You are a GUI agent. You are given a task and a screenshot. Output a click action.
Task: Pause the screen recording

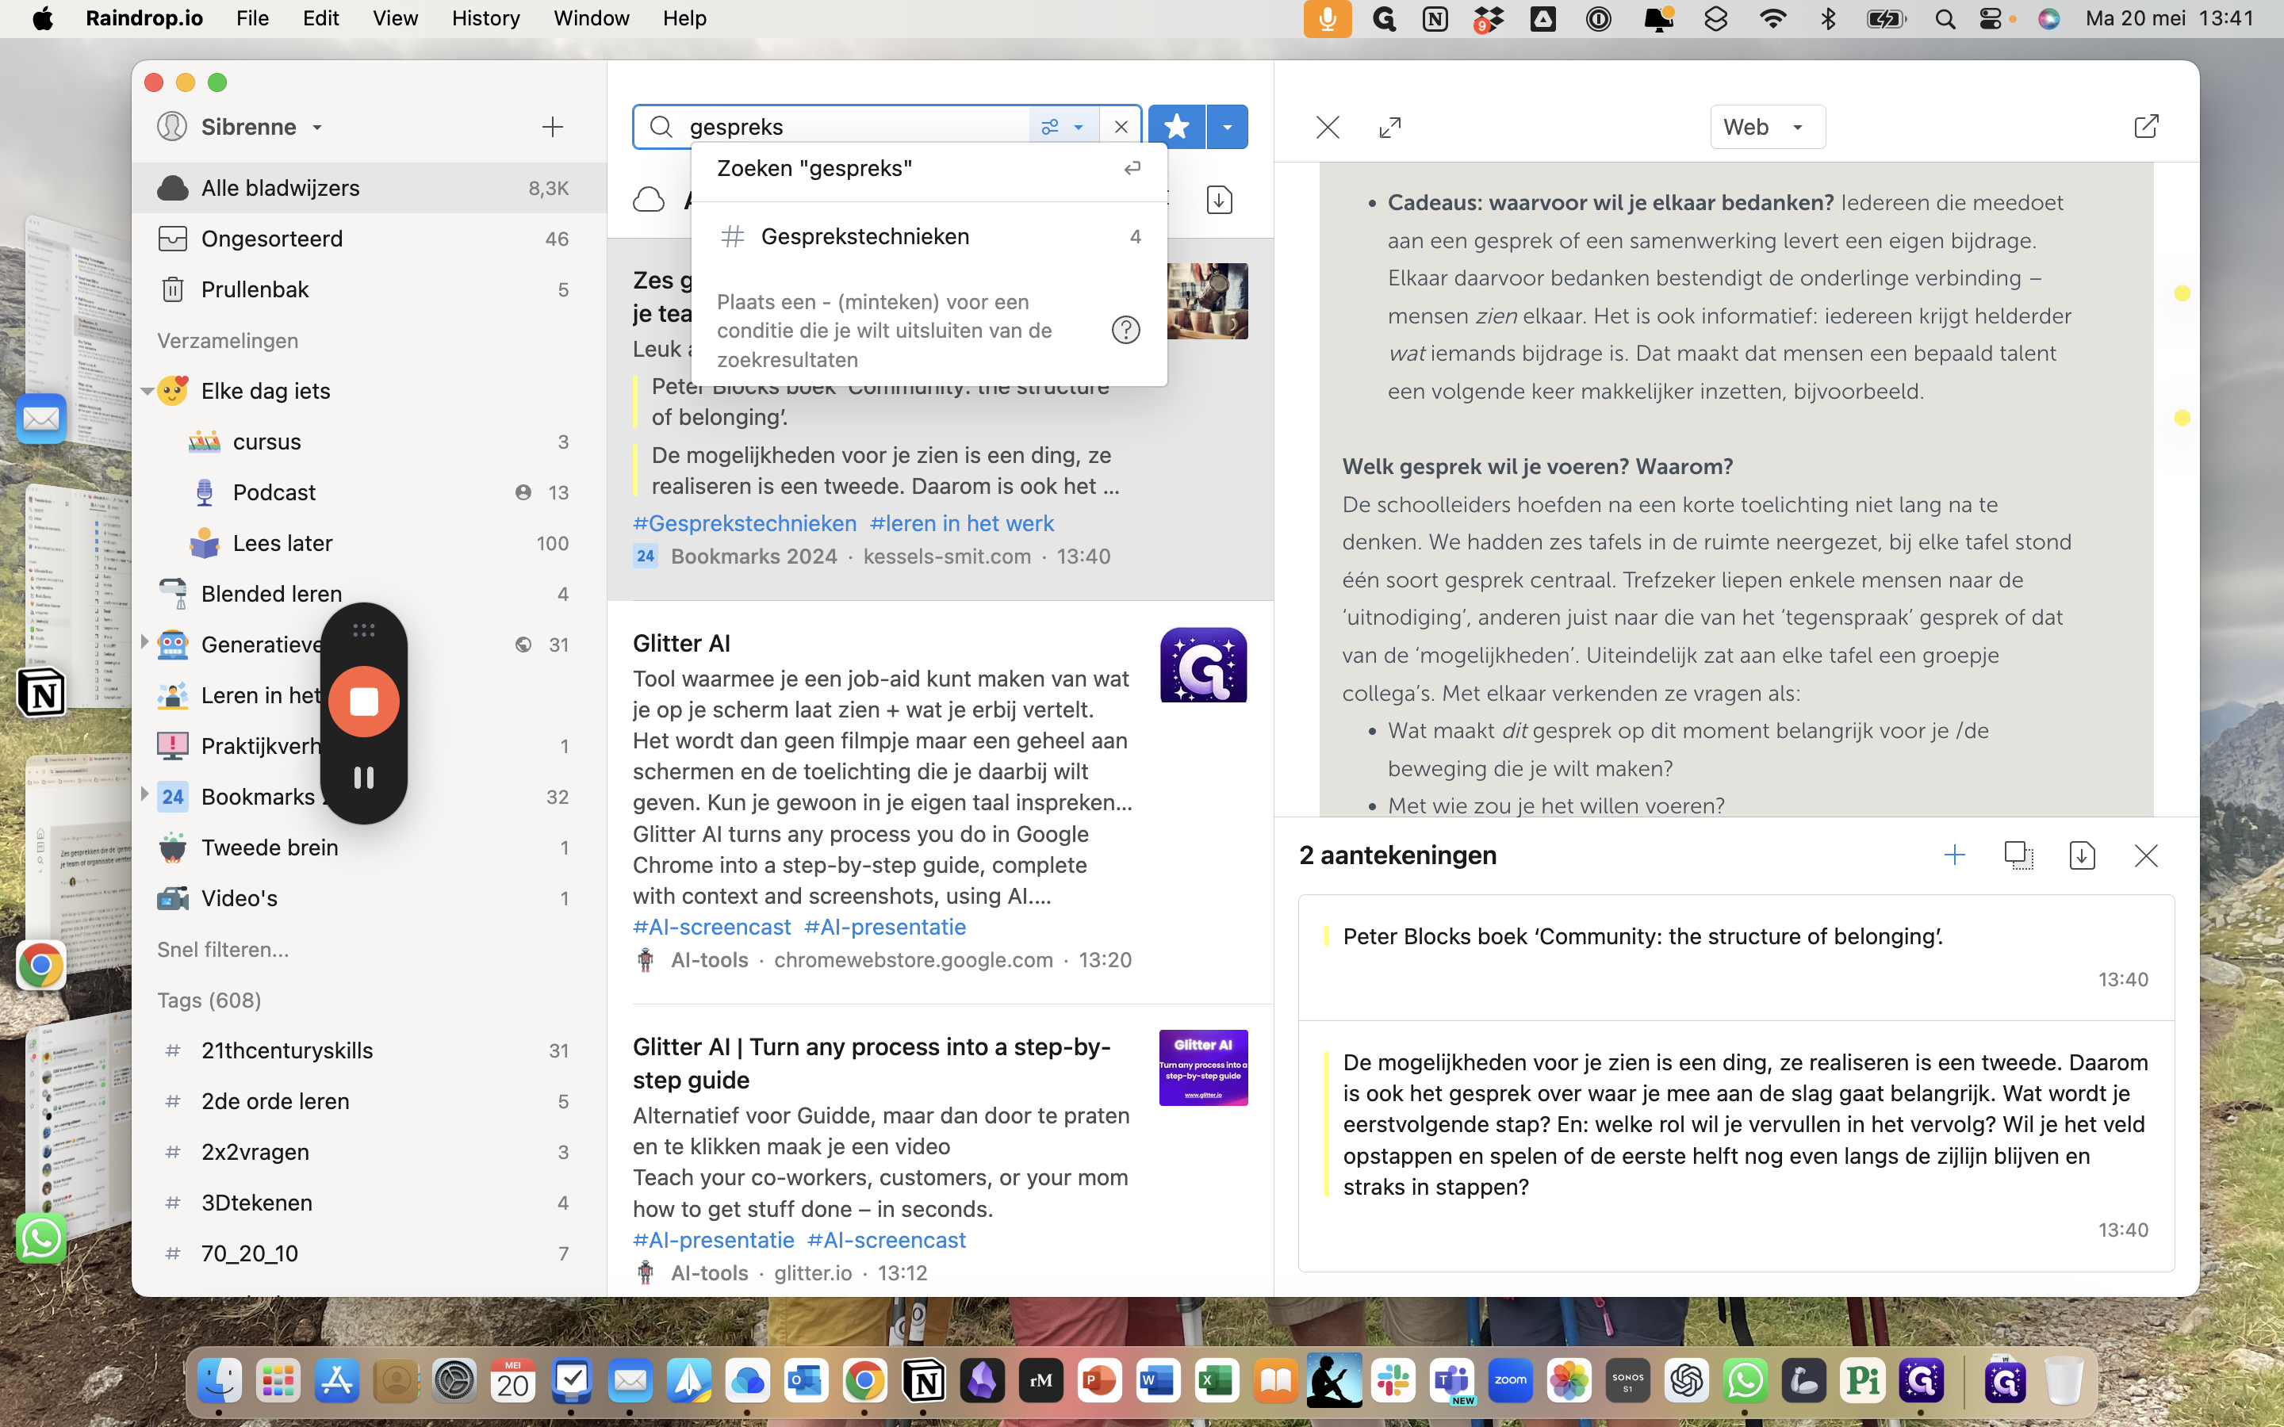[363, 777]
